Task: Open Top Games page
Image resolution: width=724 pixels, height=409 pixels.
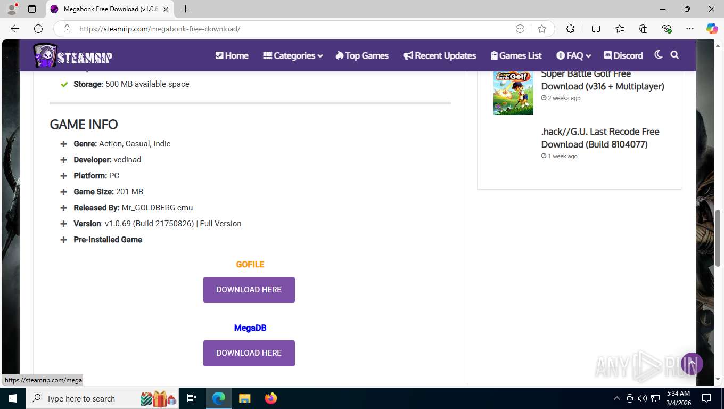Action: (362, 55)
